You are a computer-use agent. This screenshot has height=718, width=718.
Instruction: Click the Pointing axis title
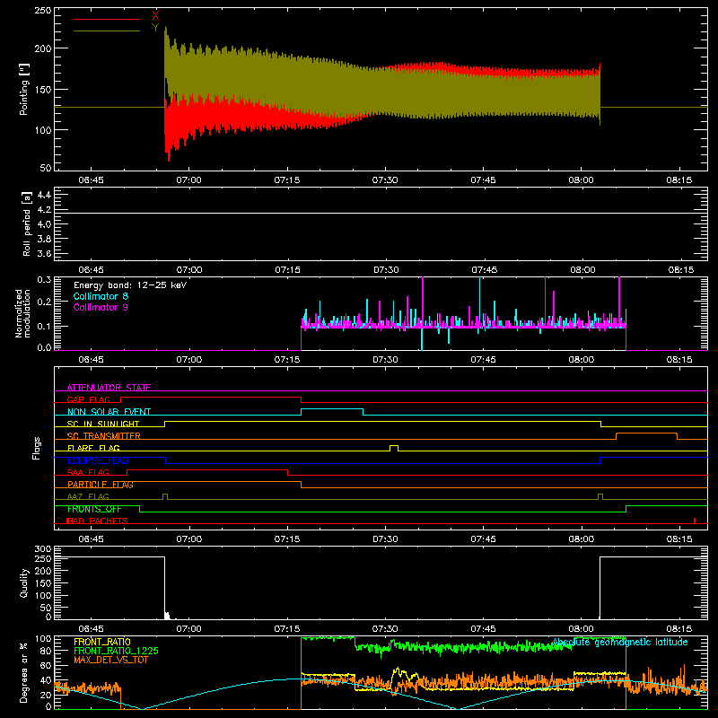(x=24, y=89)
